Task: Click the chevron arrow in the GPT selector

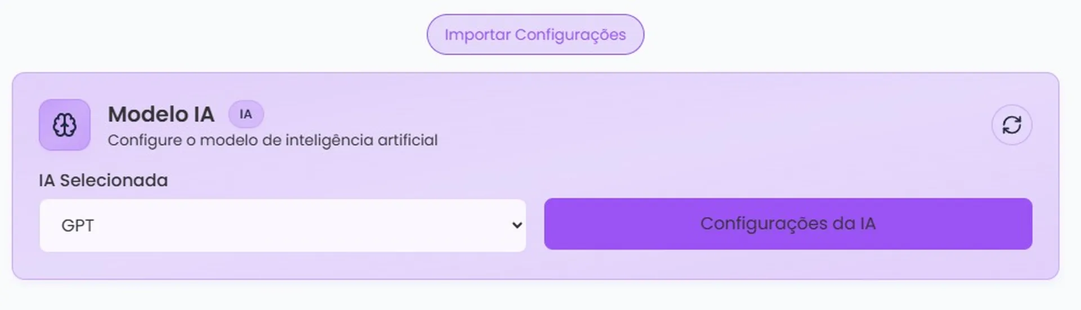Action: point(517,226)
